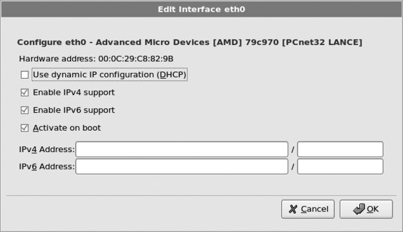The height and width of the screenshot is (232, 403).
Task: Click the Edit Interface eth0 title bar
Action: click(201, 9)
